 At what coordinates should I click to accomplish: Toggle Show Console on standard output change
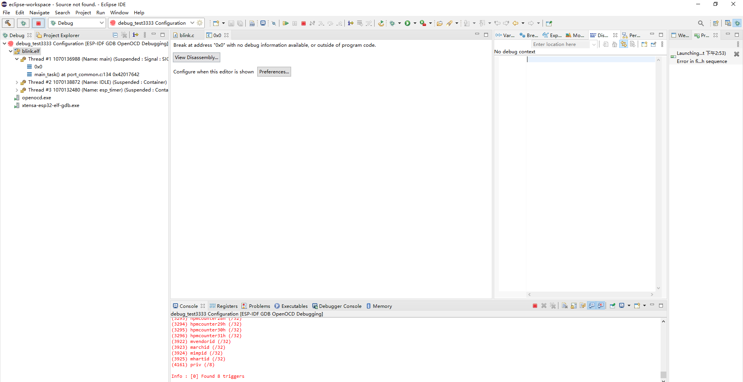tap(592, 306)
